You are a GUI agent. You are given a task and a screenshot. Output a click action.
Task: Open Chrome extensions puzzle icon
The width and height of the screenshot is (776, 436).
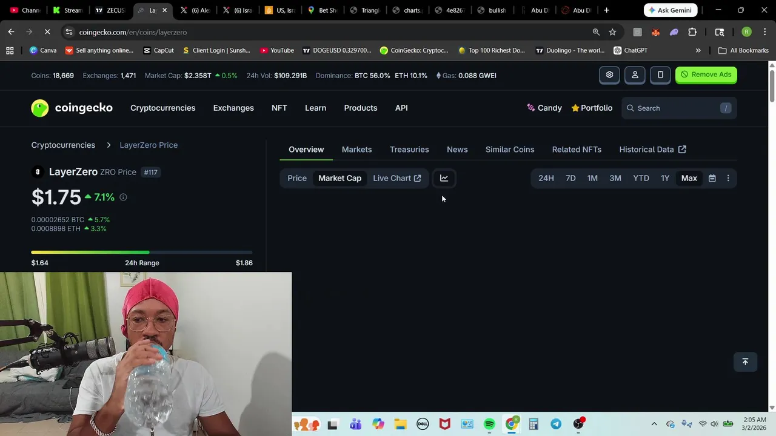pyautogui.click(x=692, y=32)
